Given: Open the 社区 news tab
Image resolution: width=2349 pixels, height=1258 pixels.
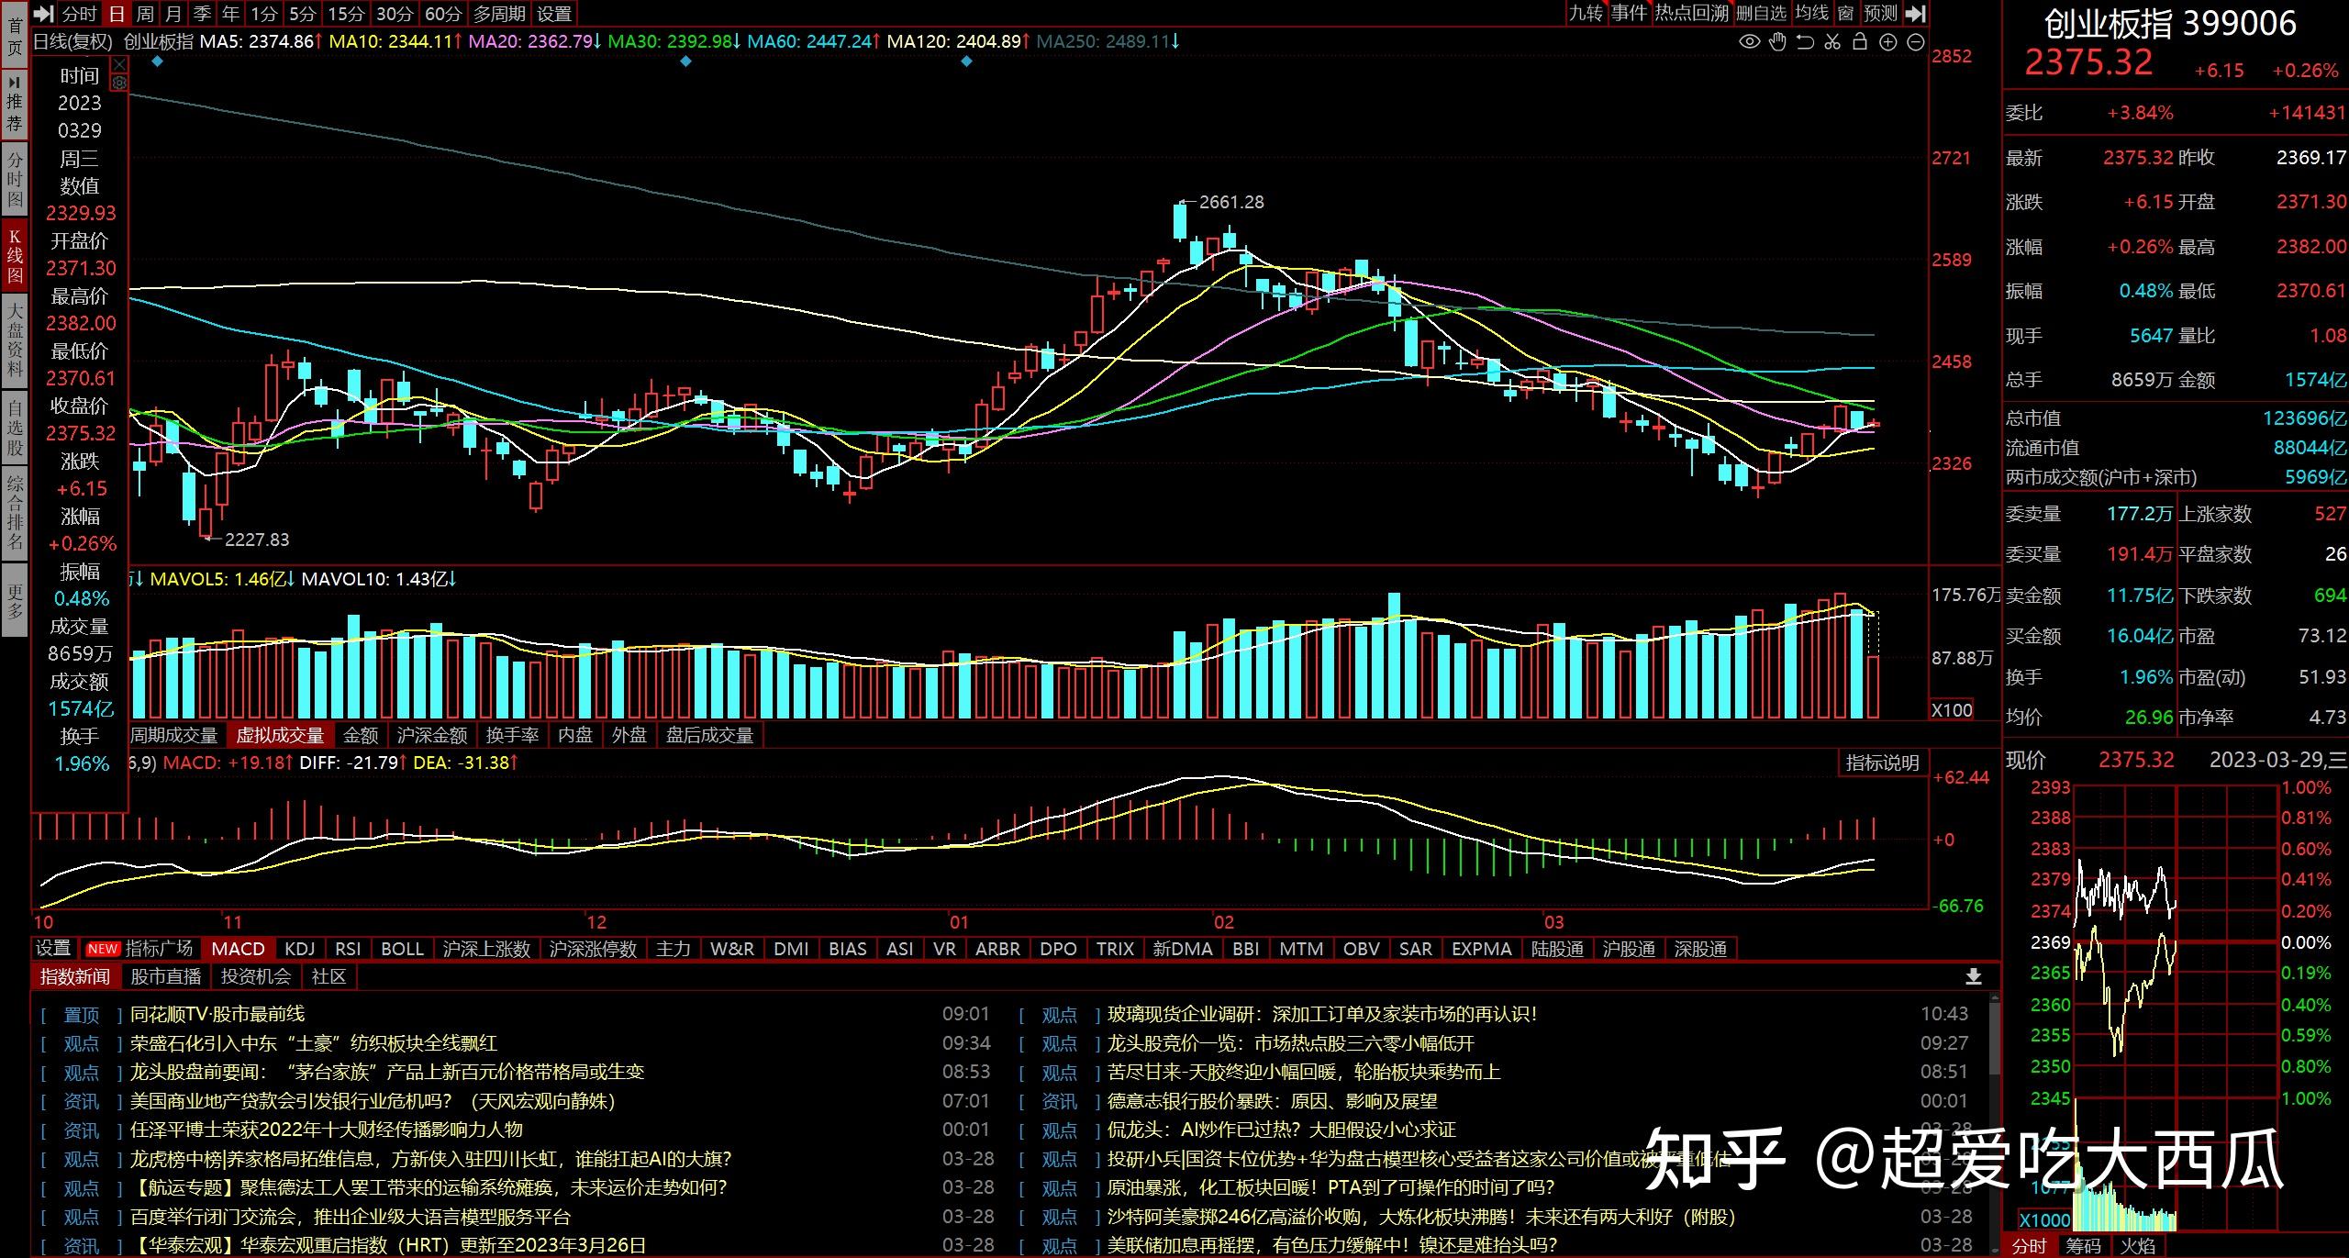Looking at the screenshot, I should pos(328,976).
